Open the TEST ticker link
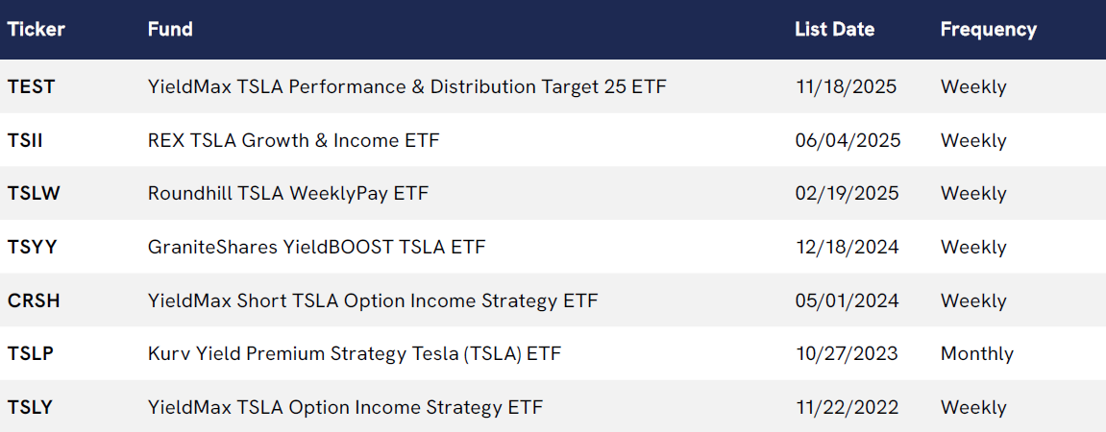Image resolution: width=1106 pixels, height=432 pixels. coord(32,86)
